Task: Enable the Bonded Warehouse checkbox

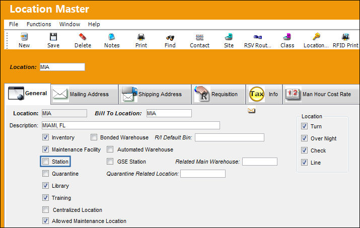Action: pos(94,137)
